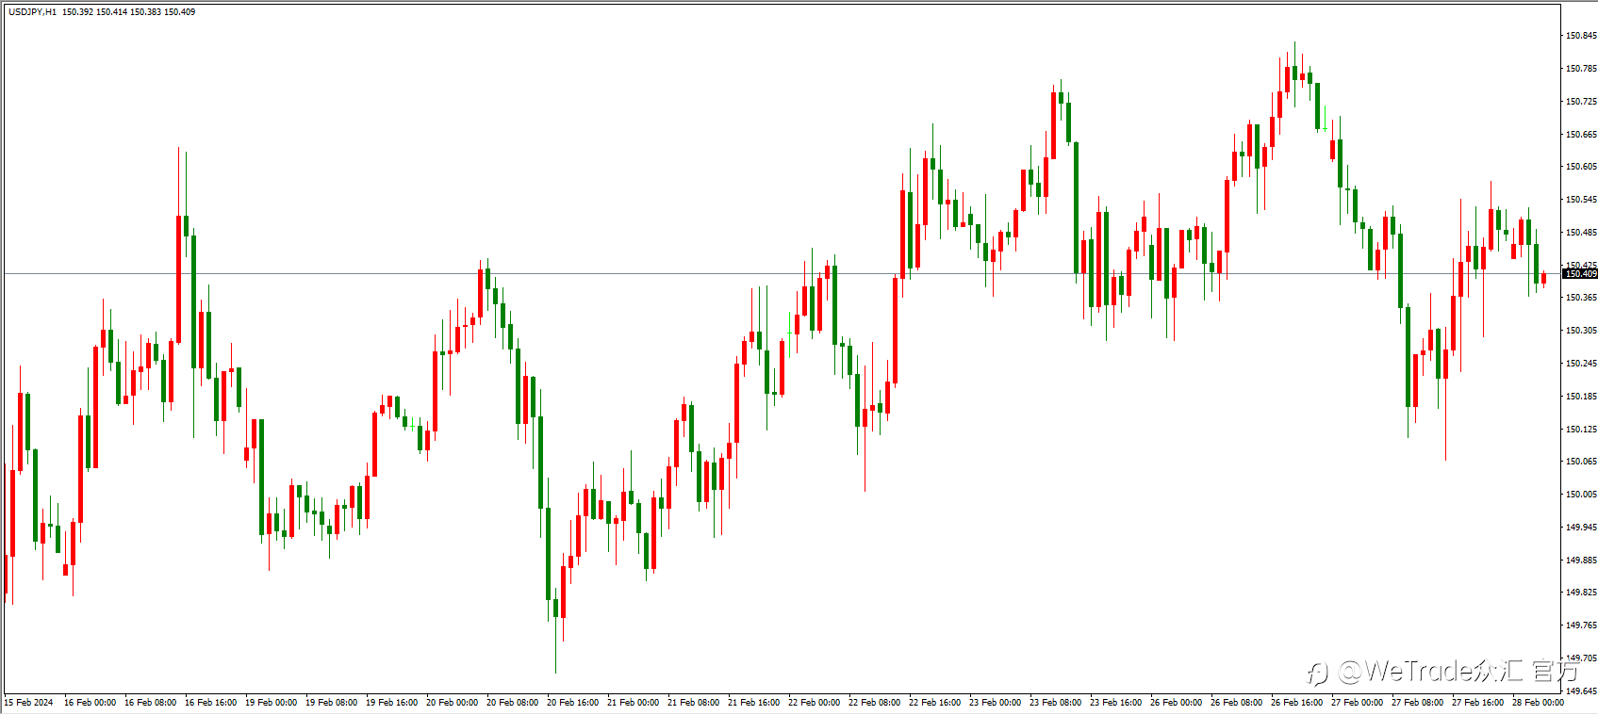Click the 150.185 price axis label
The height and width of the screenshot is (715, 1598).
(1581, 397)
